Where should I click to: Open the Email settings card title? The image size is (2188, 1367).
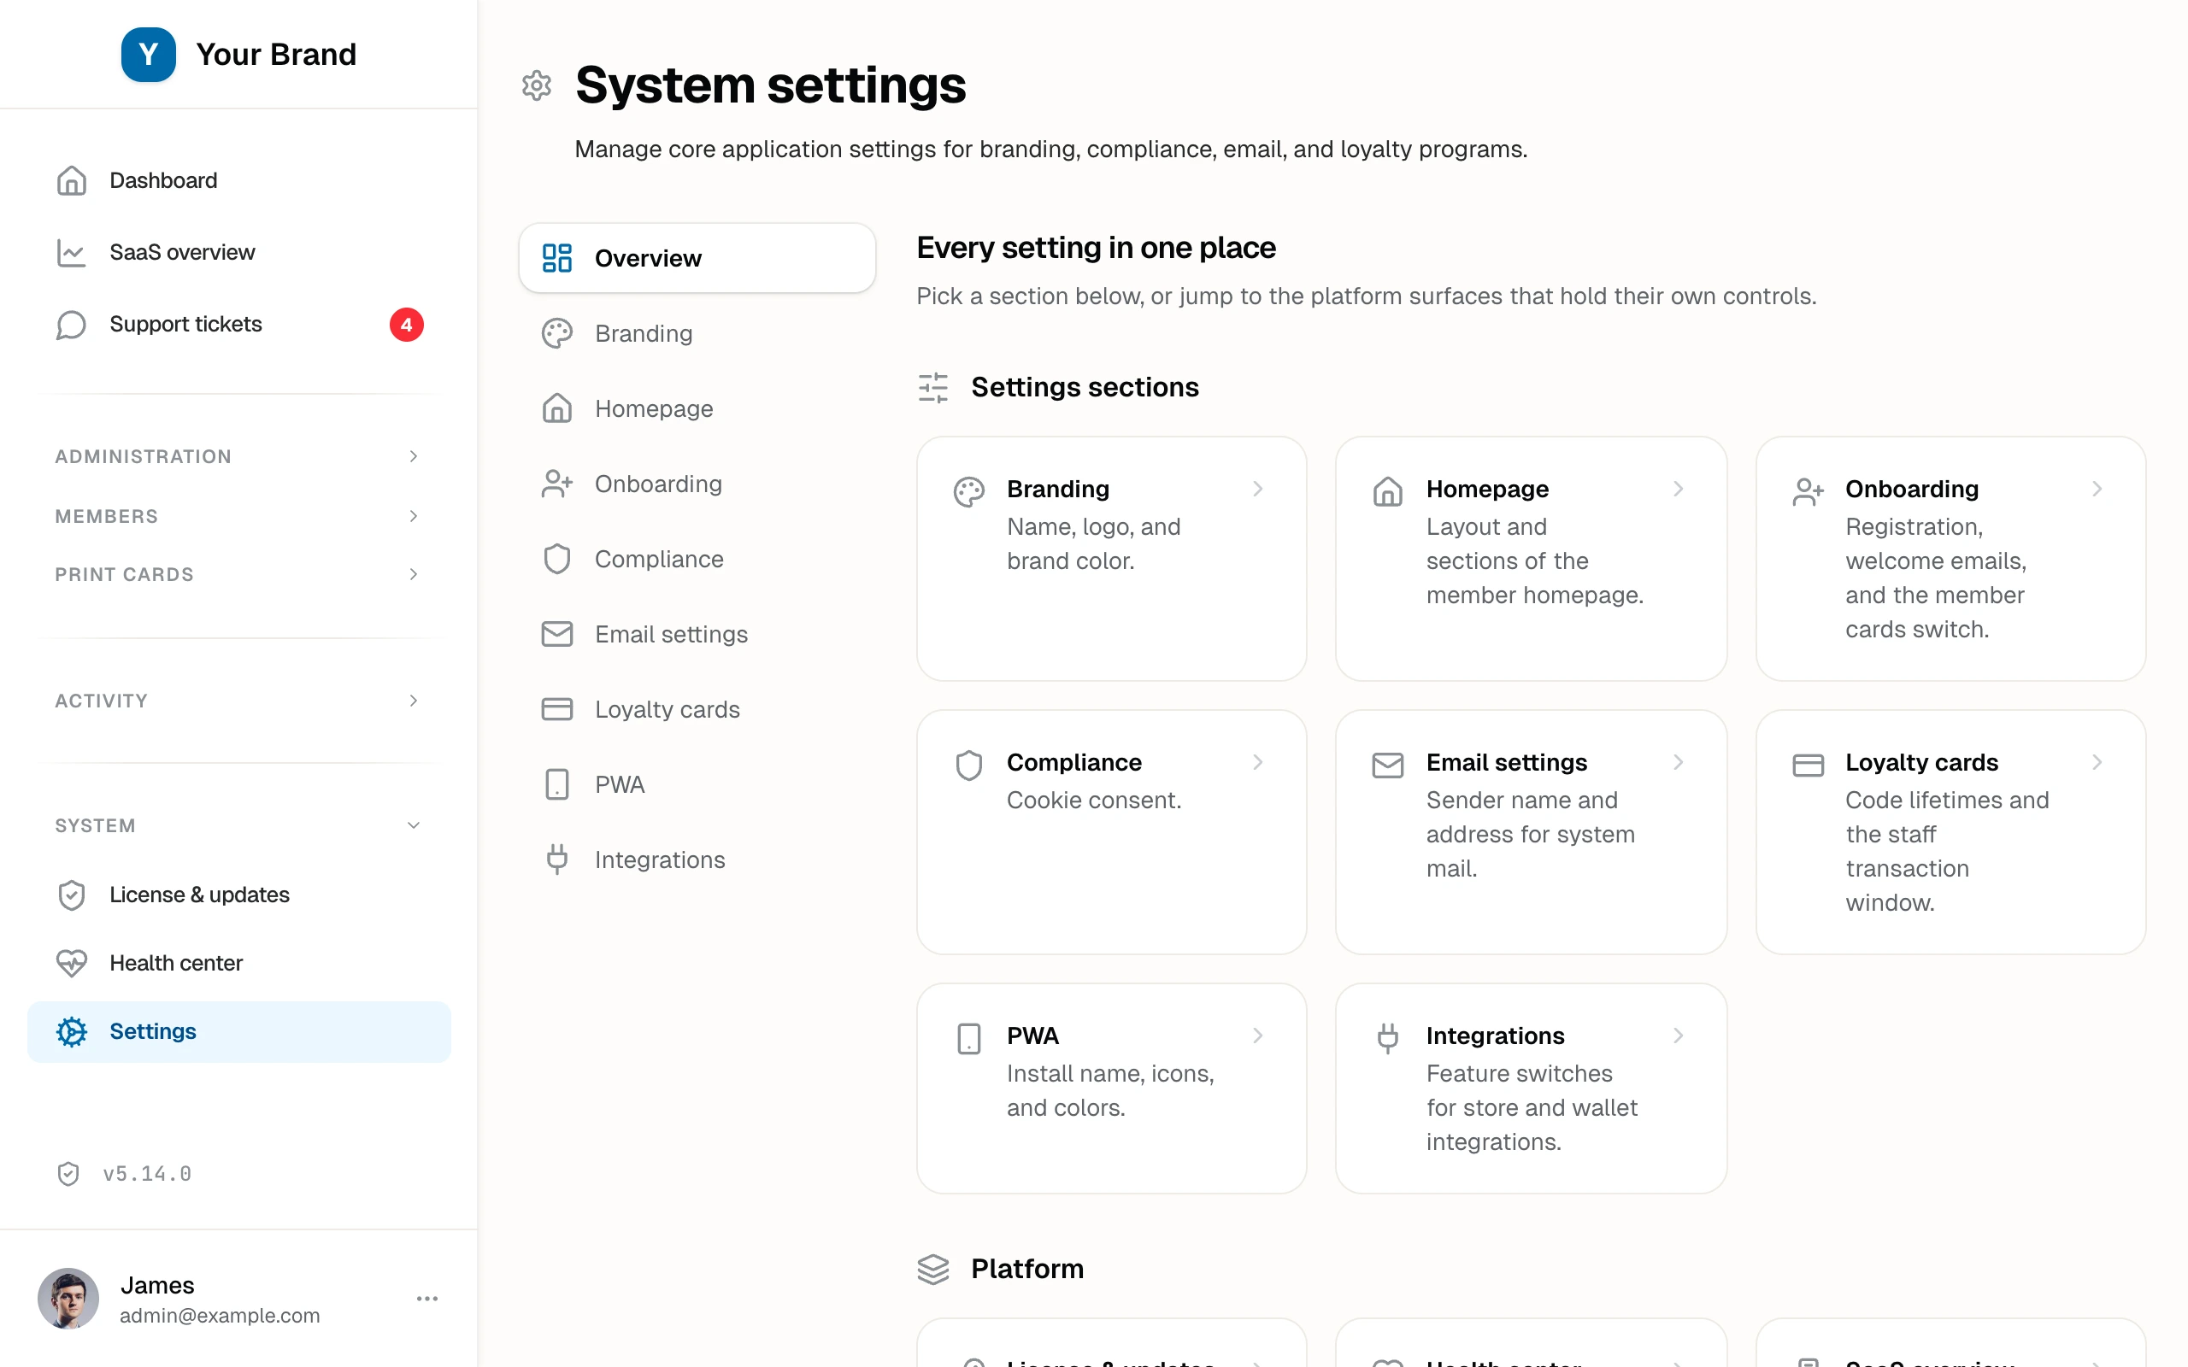[1506, 762]
